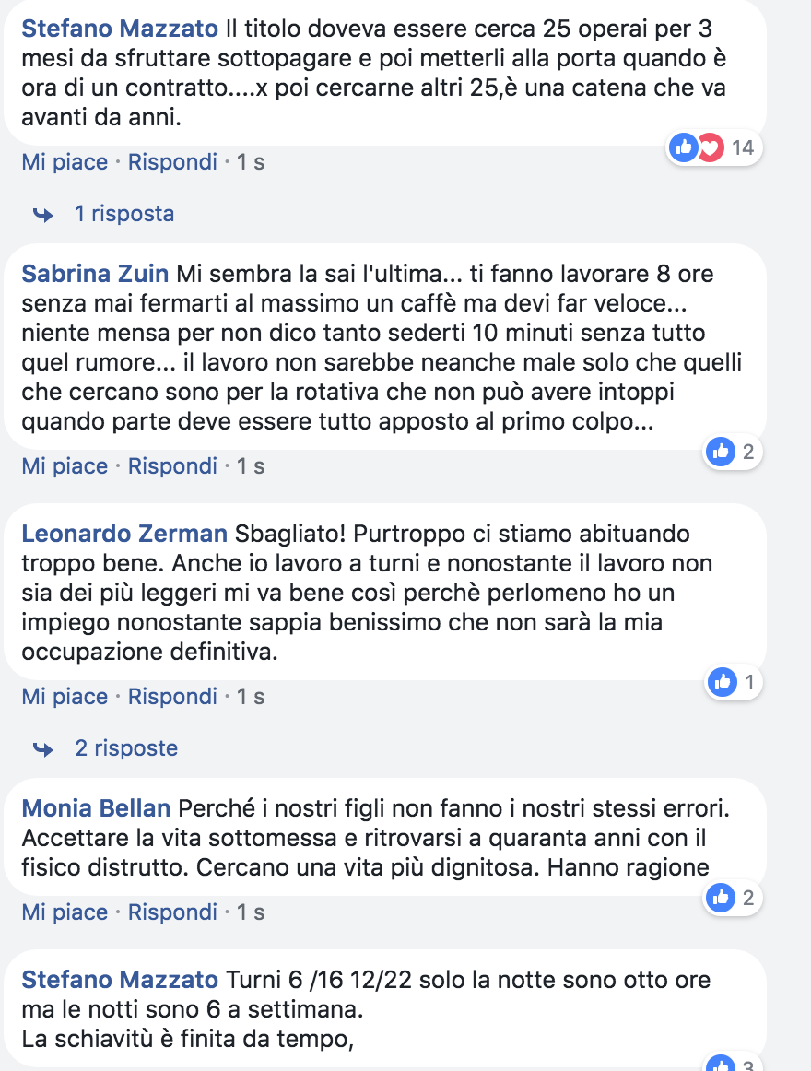This screenshot has width=811, height=1071.
Task: Like Sabrina Zuin's comment via Mi piace
Action: tap(65, 466)
